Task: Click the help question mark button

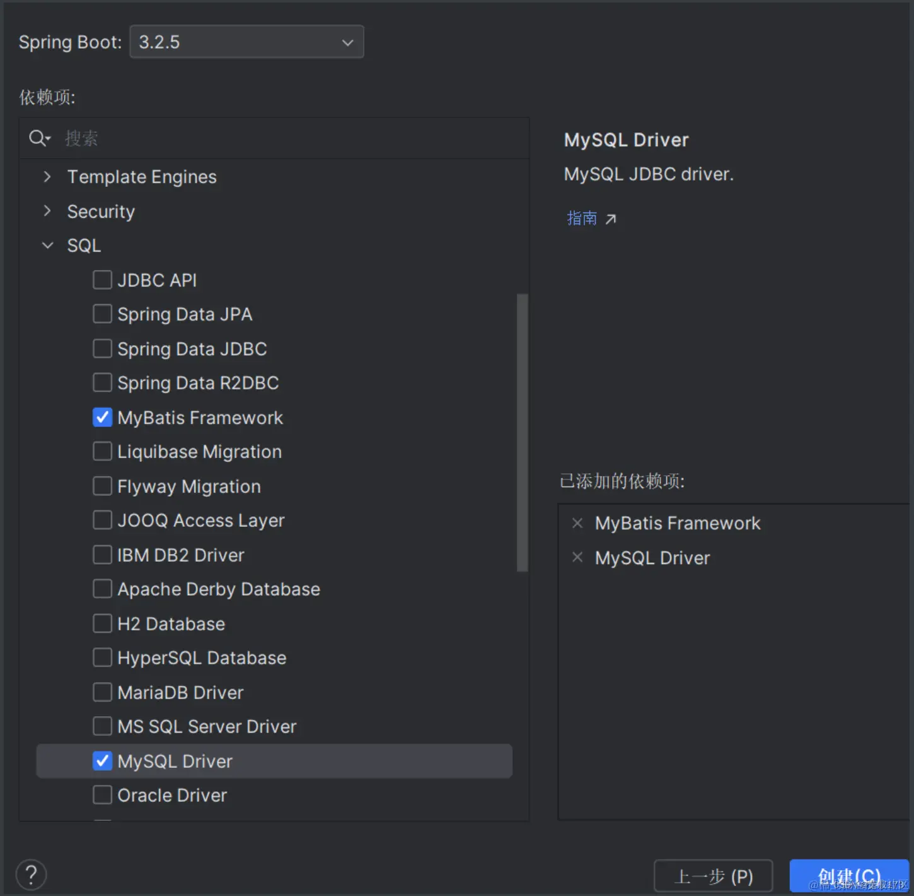Action: (31, 875)
